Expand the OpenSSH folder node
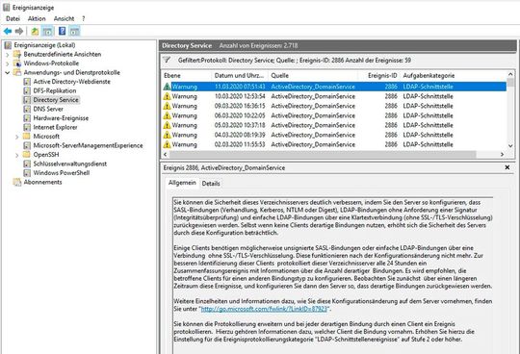The width and height of the screenshot is (520, 354). coord(17,155)
